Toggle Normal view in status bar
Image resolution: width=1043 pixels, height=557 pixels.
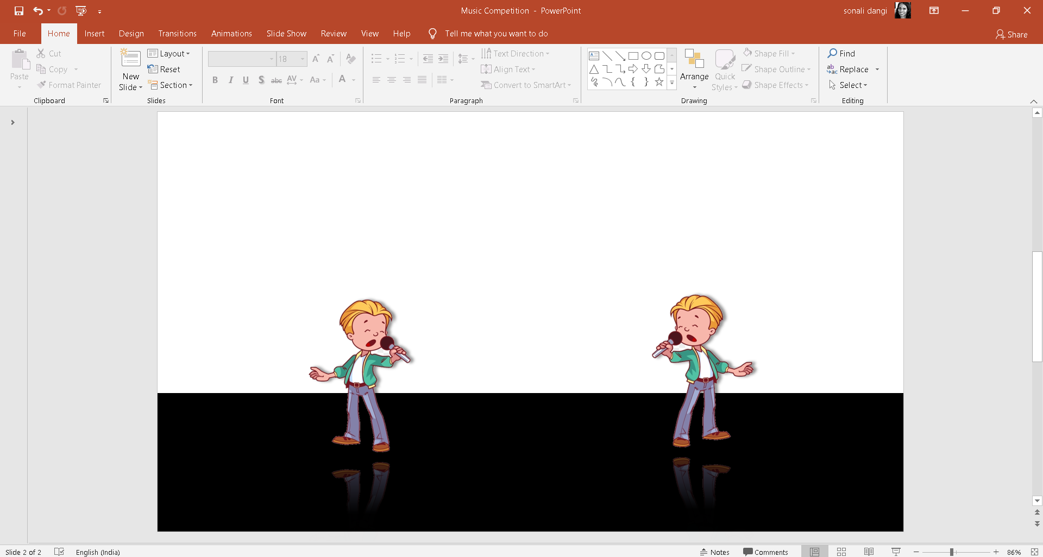pos(814,552)
